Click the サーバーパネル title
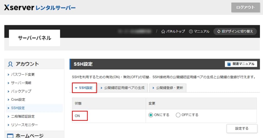The image size is (263, 138). coord(34,38)
